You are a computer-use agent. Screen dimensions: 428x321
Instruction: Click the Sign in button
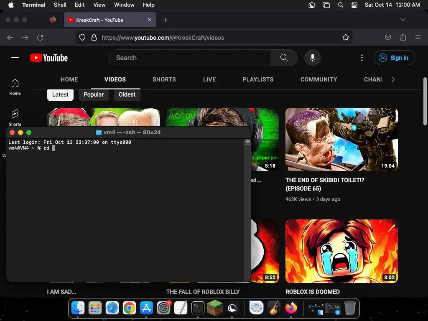pyautogui.click(x=394, y=58)
